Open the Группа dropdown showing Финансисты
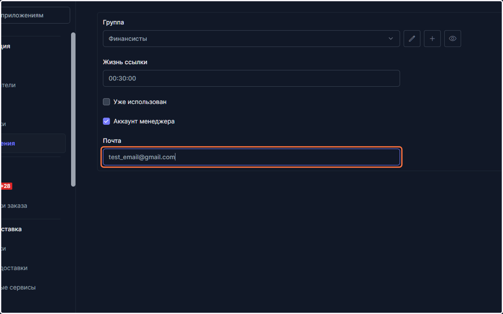The height and width of the screenshot is (314, 503). [x=251, y=39]
